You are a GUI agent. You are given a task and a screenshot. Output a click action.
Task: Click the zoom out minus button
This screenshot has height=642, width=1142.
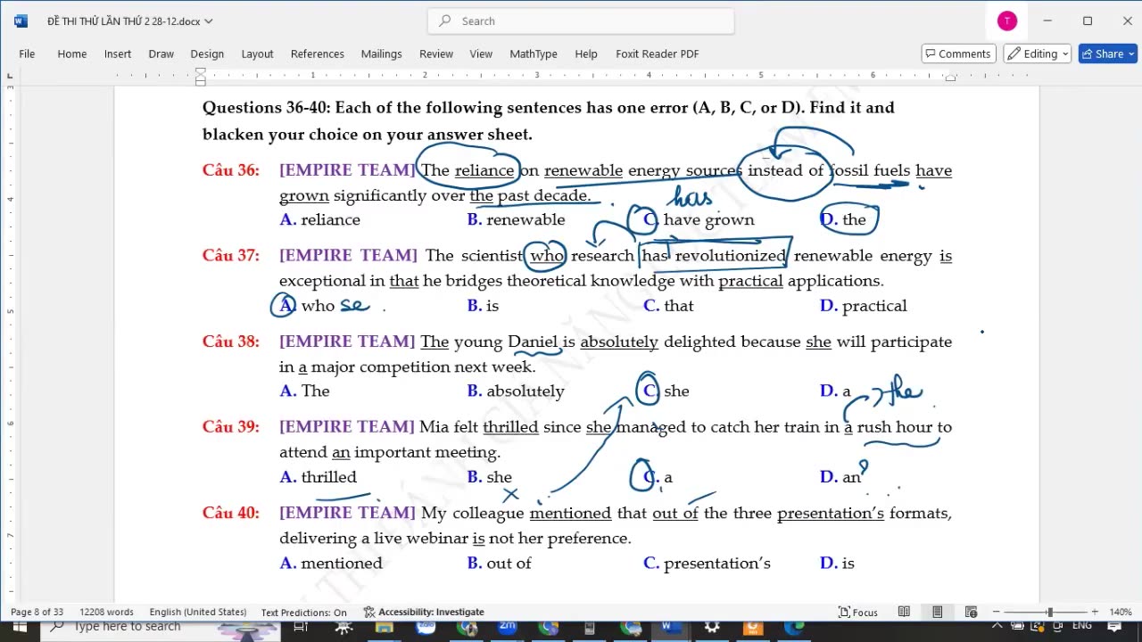click(997, 612)
